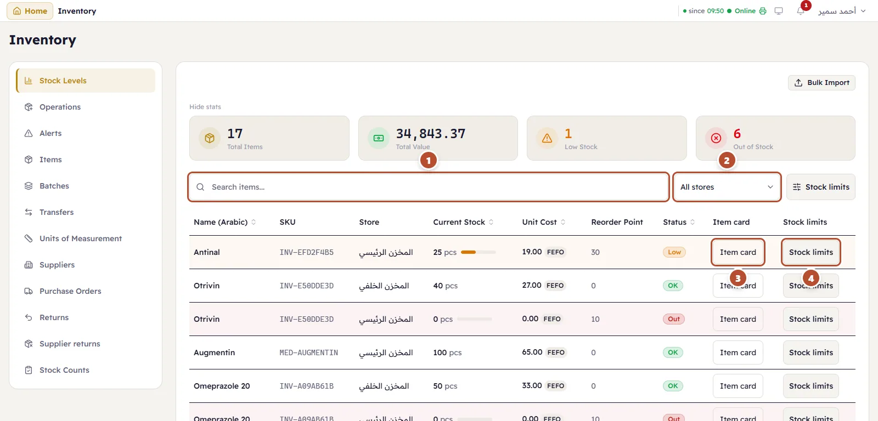Click Antinal's stock level progress bar
The image size is (878, 421).
click(x=479, y=252)
